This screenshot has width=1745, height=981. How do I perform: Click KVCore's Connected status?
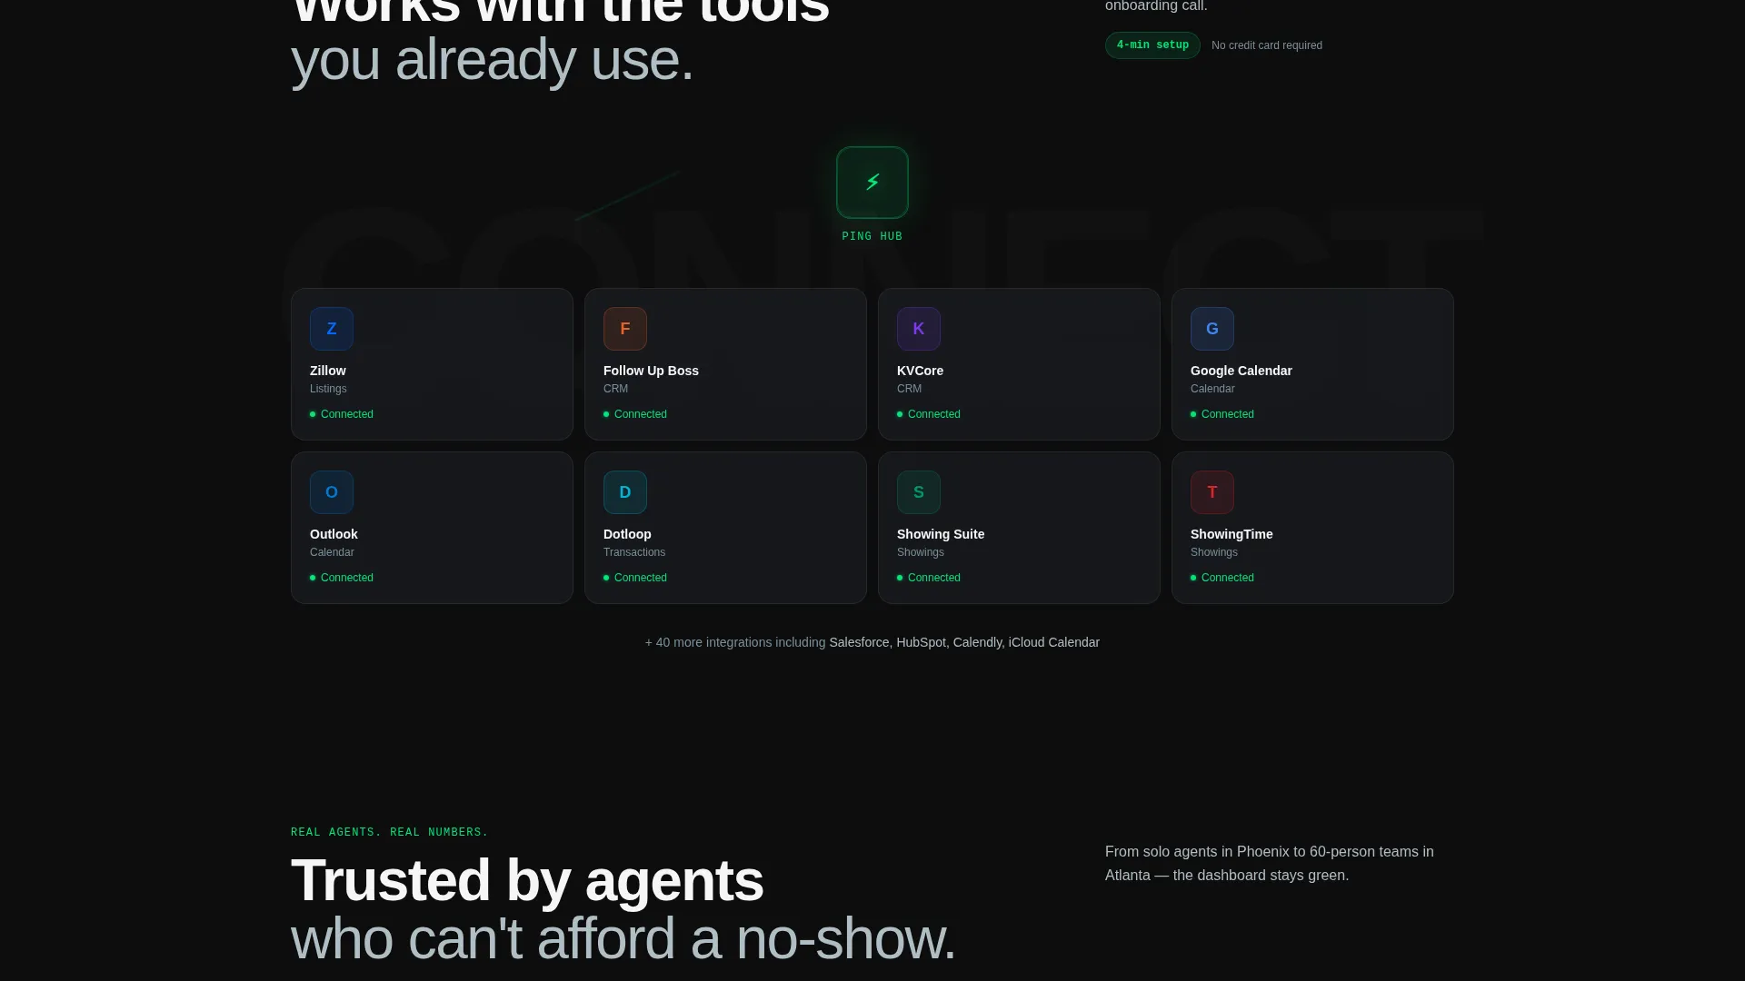click(x=929, y=414)
